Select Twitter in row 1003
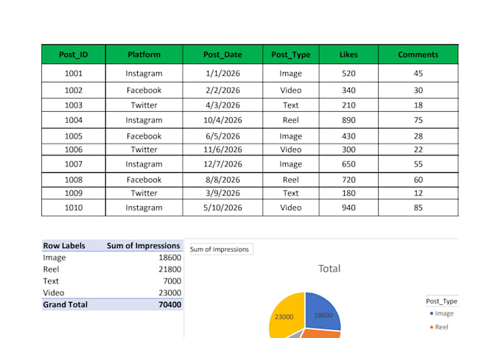Viewport: 501px width, 338px height. (144, 105)
